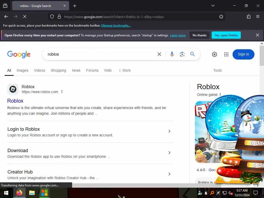This screenshot has width=264, height=198.
Task: Expand Login to Roblox chevron
Action: 169,131
